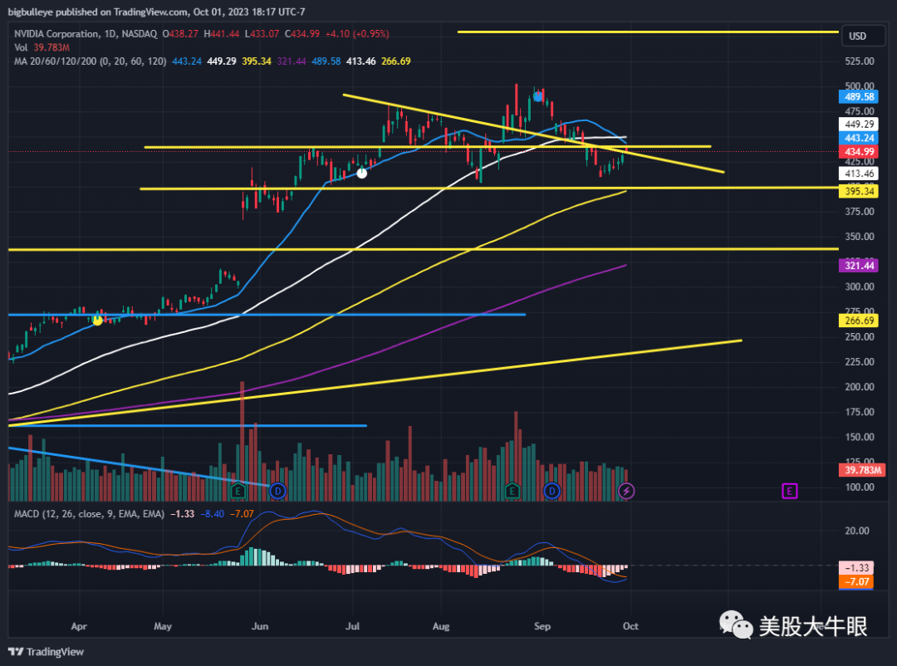Image resolution: width=897 pixels, height=666 pixels.
Task: Click the H441.44 high value in the header
Action: [222, 34]
